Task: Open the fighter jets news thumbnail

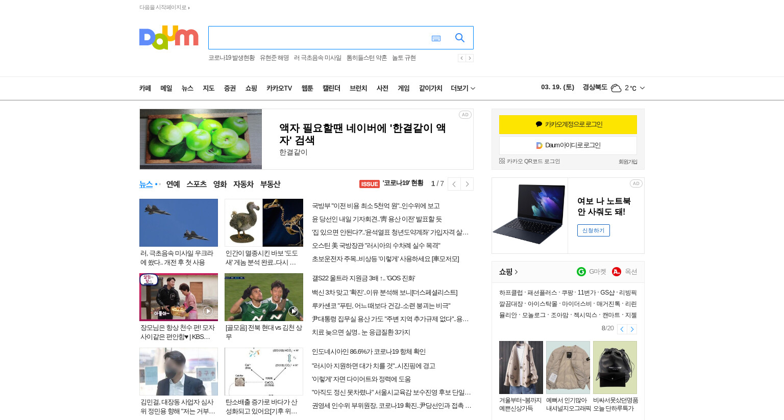Action: (x=179, y=223)
